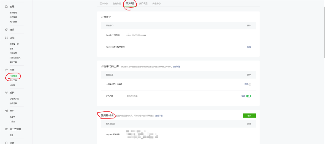Open the 安全中心 tab
This screenshot has width=325, height=144.
click(156, 4)
